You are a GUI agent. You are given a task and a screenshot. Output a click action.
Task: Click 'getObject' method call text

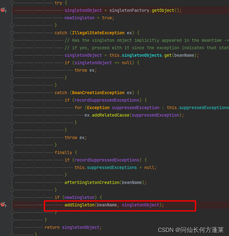tap(163, 10)
